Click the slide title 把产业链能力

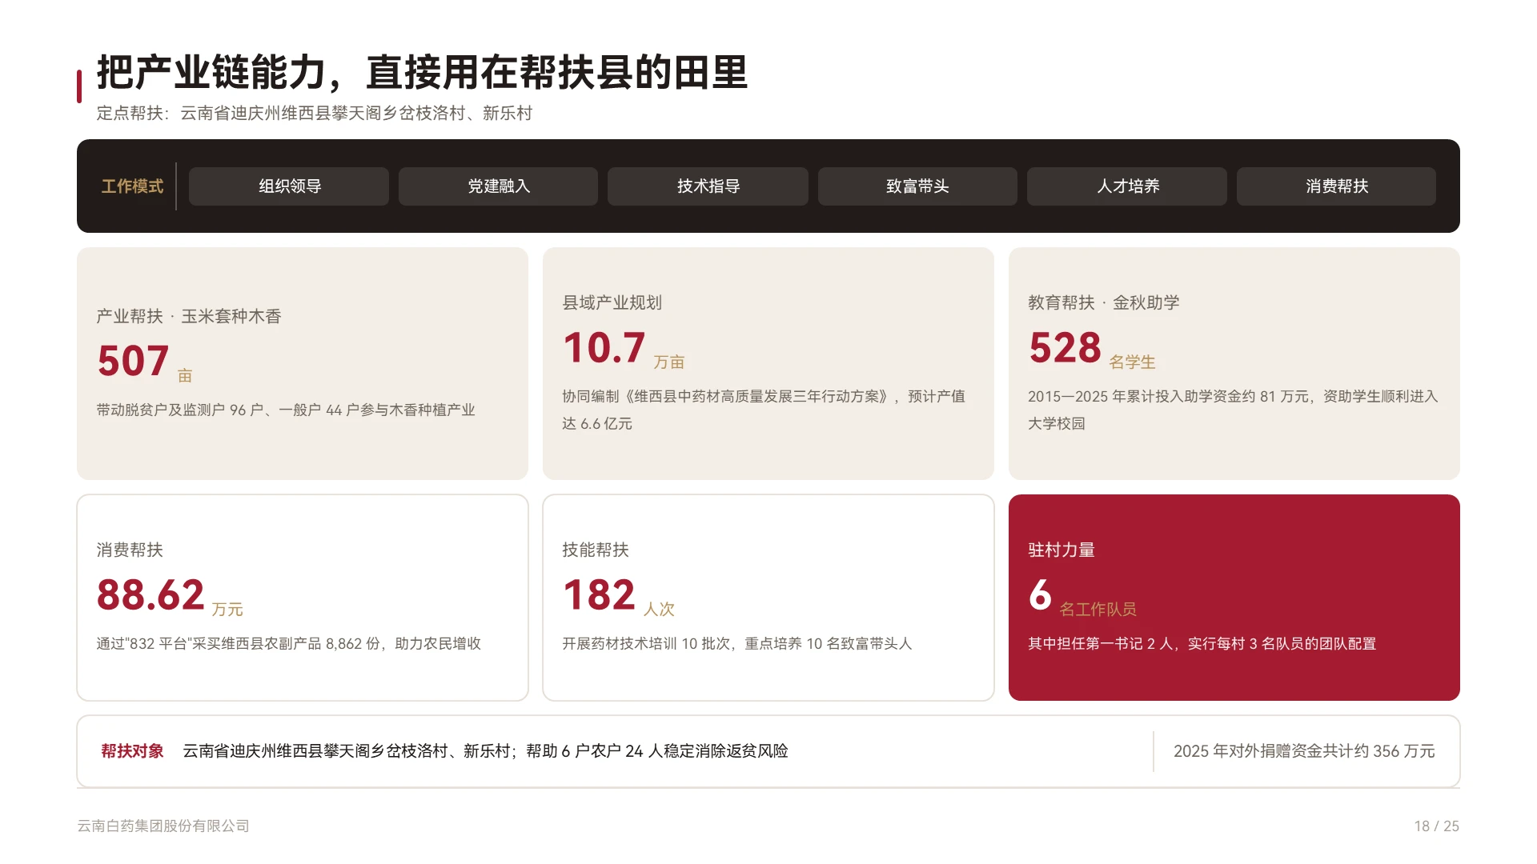[x=422, y=73]
